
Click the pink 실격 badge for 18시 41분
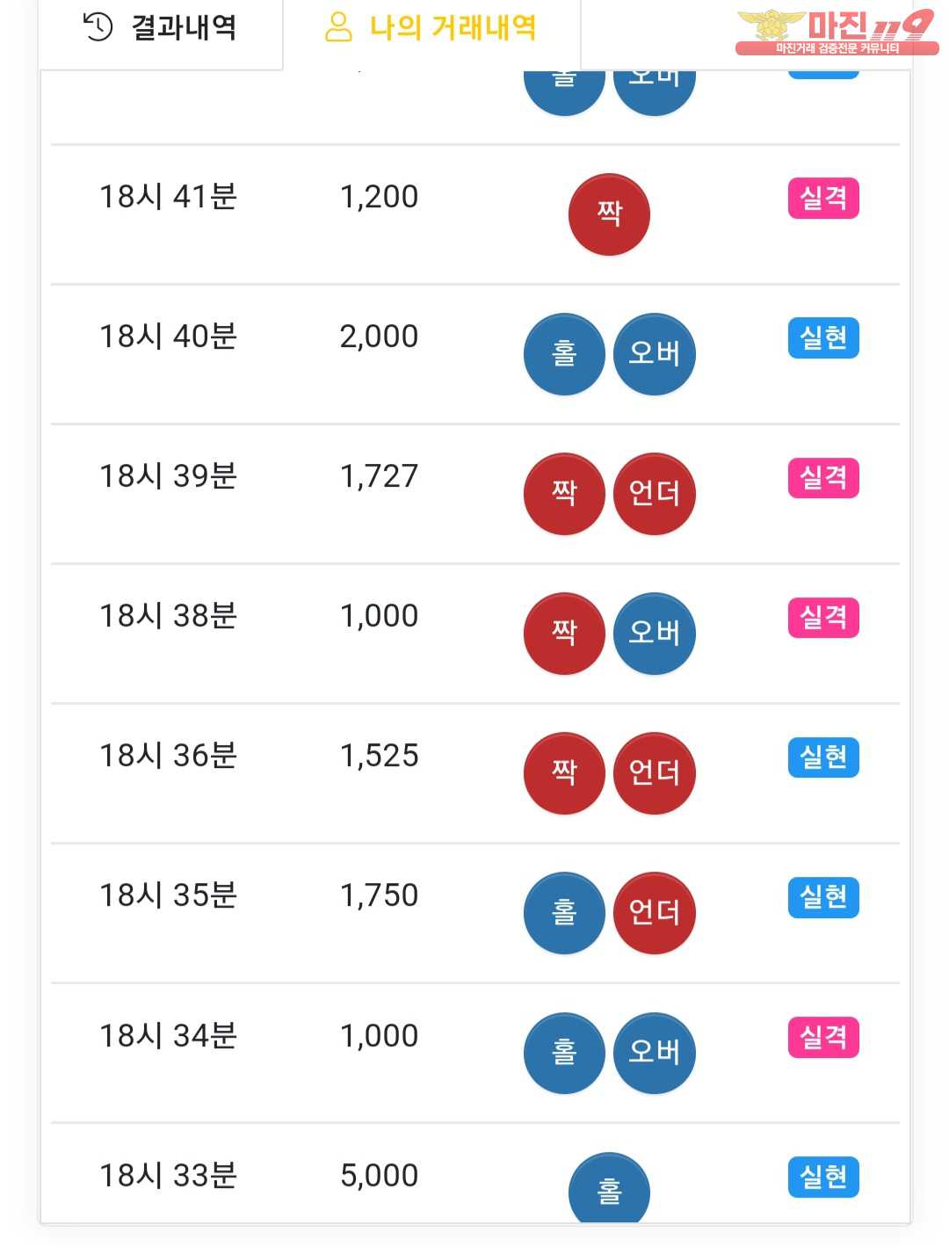pos(823,198)
